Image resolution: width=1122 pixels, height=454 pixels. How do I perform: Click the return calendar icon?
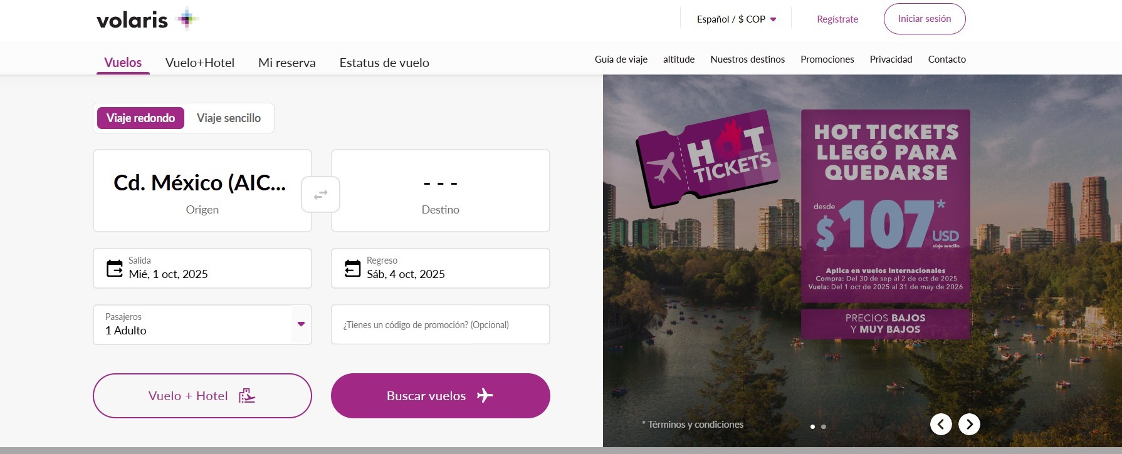(352, 269)
